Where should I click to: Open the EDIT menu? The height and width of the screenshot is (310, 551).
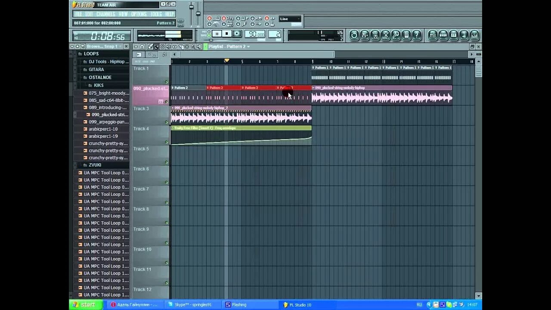coord(89,14)
